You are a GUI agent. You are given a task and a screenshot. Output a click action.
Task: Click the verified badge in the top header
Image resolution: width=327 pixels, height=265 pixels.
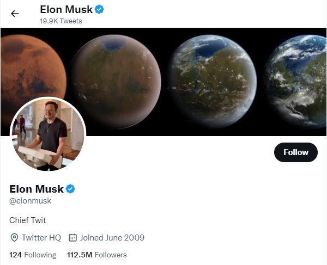(x=100, y=9)
